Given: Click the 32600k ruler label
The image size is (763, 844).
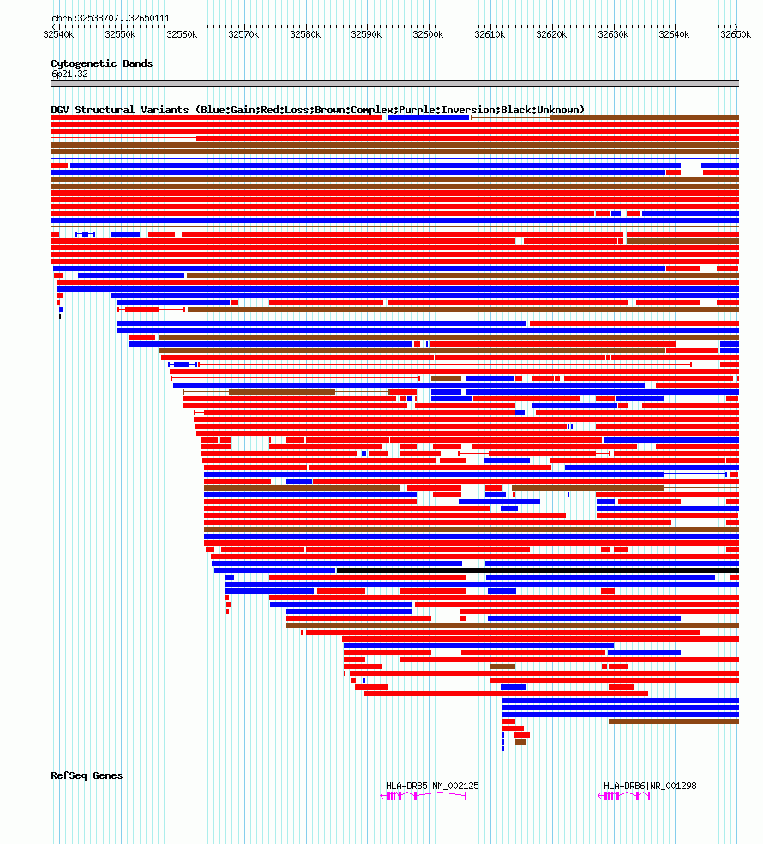Looking at the screenshot, I should [429, 34].
